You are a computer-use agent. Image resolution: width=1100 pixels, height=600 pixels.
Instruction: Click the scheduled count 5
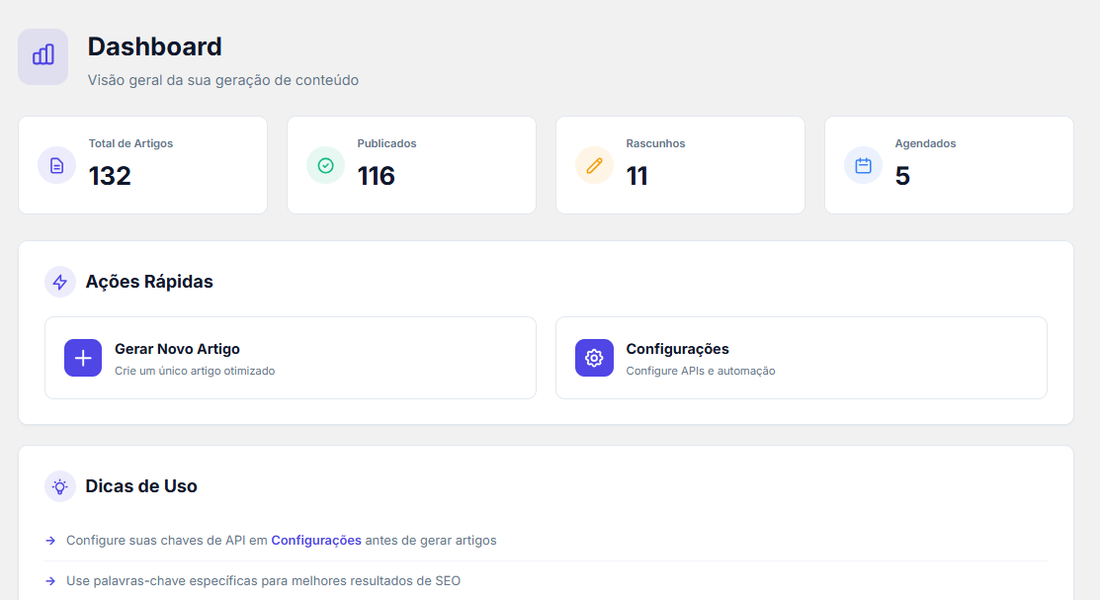902,176
